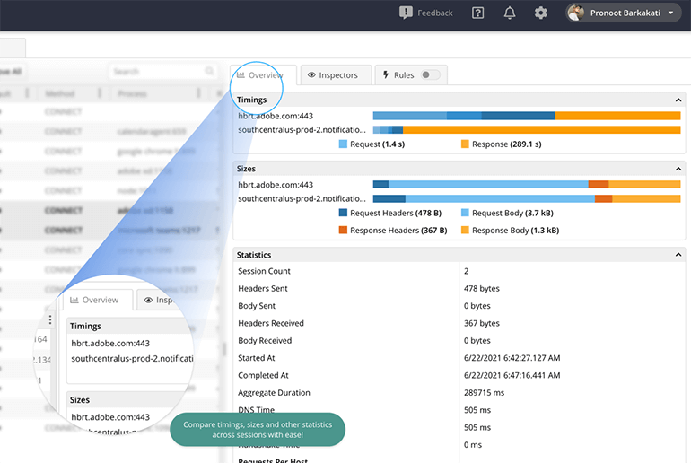The height and width of the screenshot is (463, 691).
Task: Click the user profile avatar picture
Action: tap(576, 13)
